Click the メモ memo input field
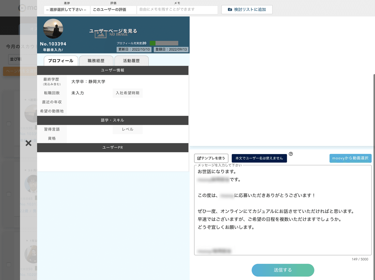This screenshot has height=280, width=375. coord(177,10)
